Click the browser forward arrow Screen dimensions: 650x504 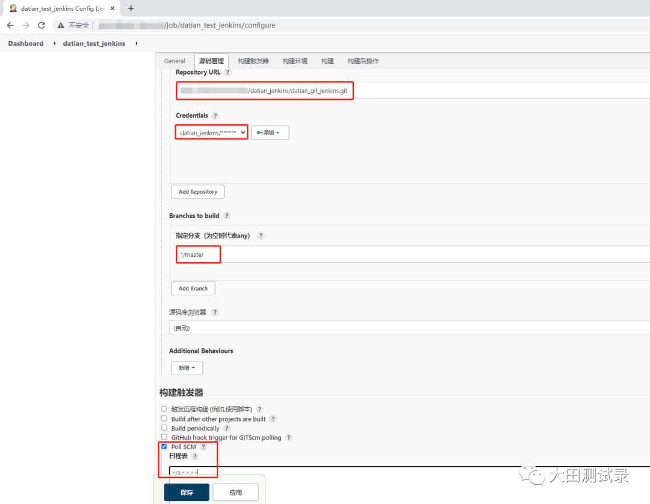point(26,25)
